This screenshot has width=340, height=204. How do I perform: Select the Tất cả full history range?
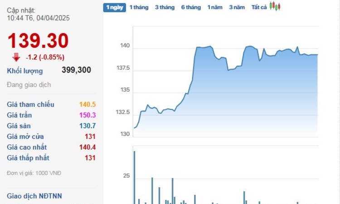click(x=259, y=7)
